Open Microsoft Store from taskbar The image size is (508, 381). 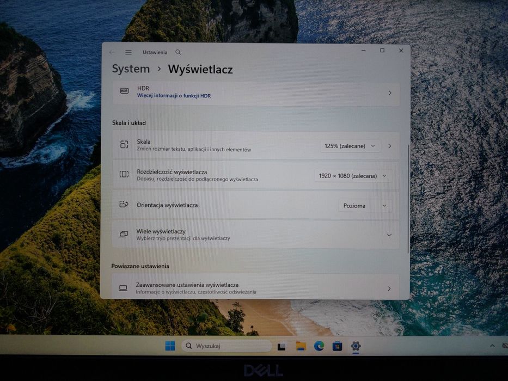pos(337,346)
